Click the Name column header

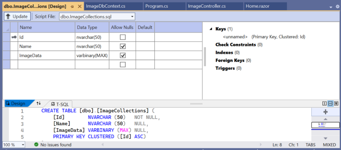pos(47,28)
